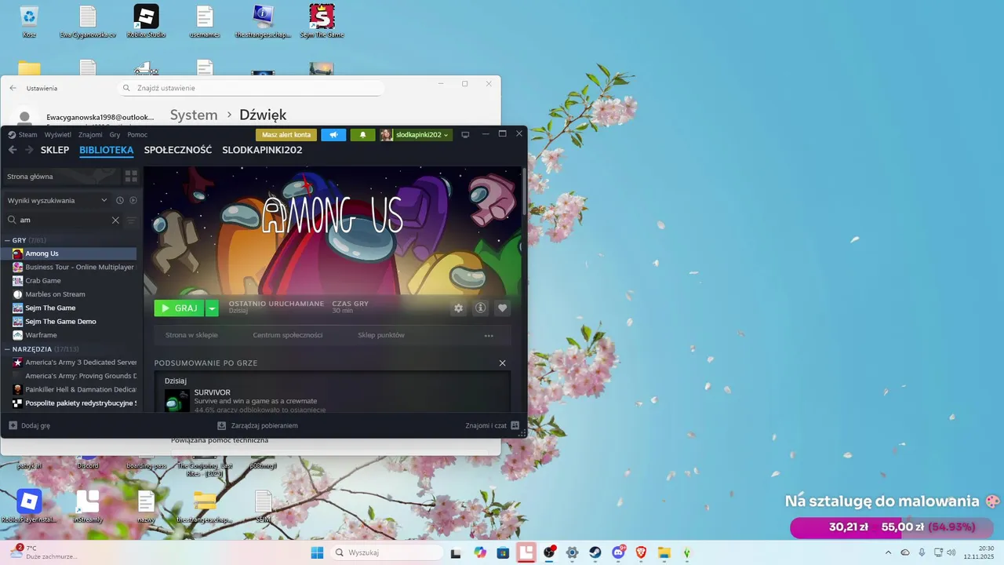The width and height of the screenshot is (1004, 565).
Task: Open Znajomi i czat
Action: (x=493, y=425)
